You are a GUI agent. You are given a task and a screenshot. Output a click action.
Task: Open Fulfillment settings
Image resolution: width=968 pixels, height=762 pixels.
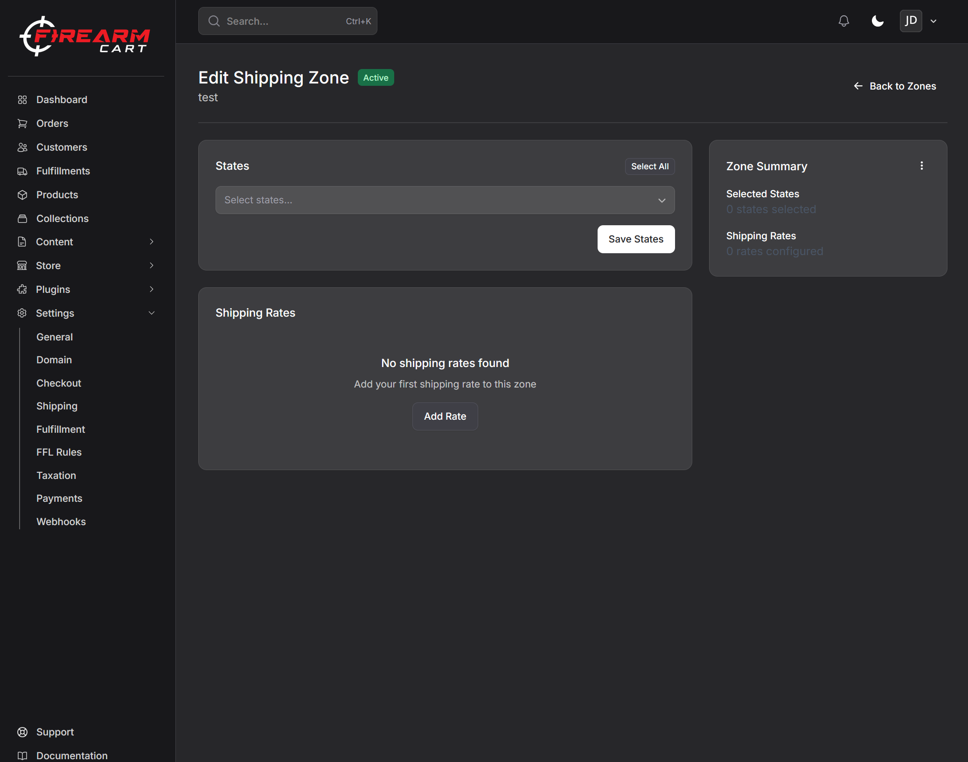tap(61, 429)
